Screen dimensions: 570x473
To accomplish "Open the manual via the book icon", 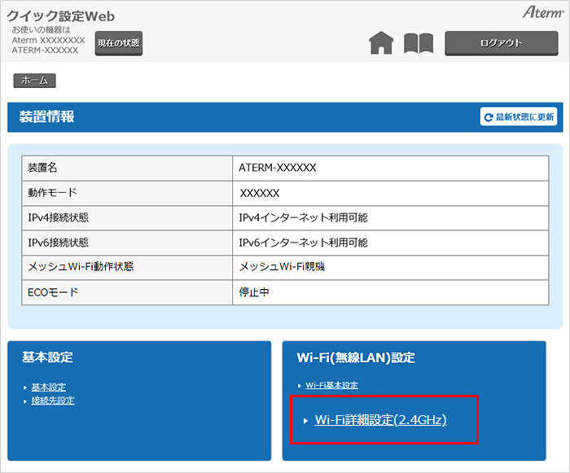I will (418, 43).
